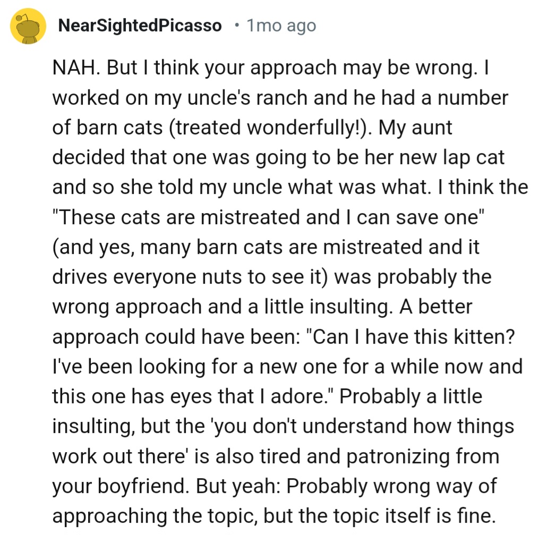Click the line beginning '(and yes, many barn cats'
This screenshot has height=535, width=540.
point(266,248)
